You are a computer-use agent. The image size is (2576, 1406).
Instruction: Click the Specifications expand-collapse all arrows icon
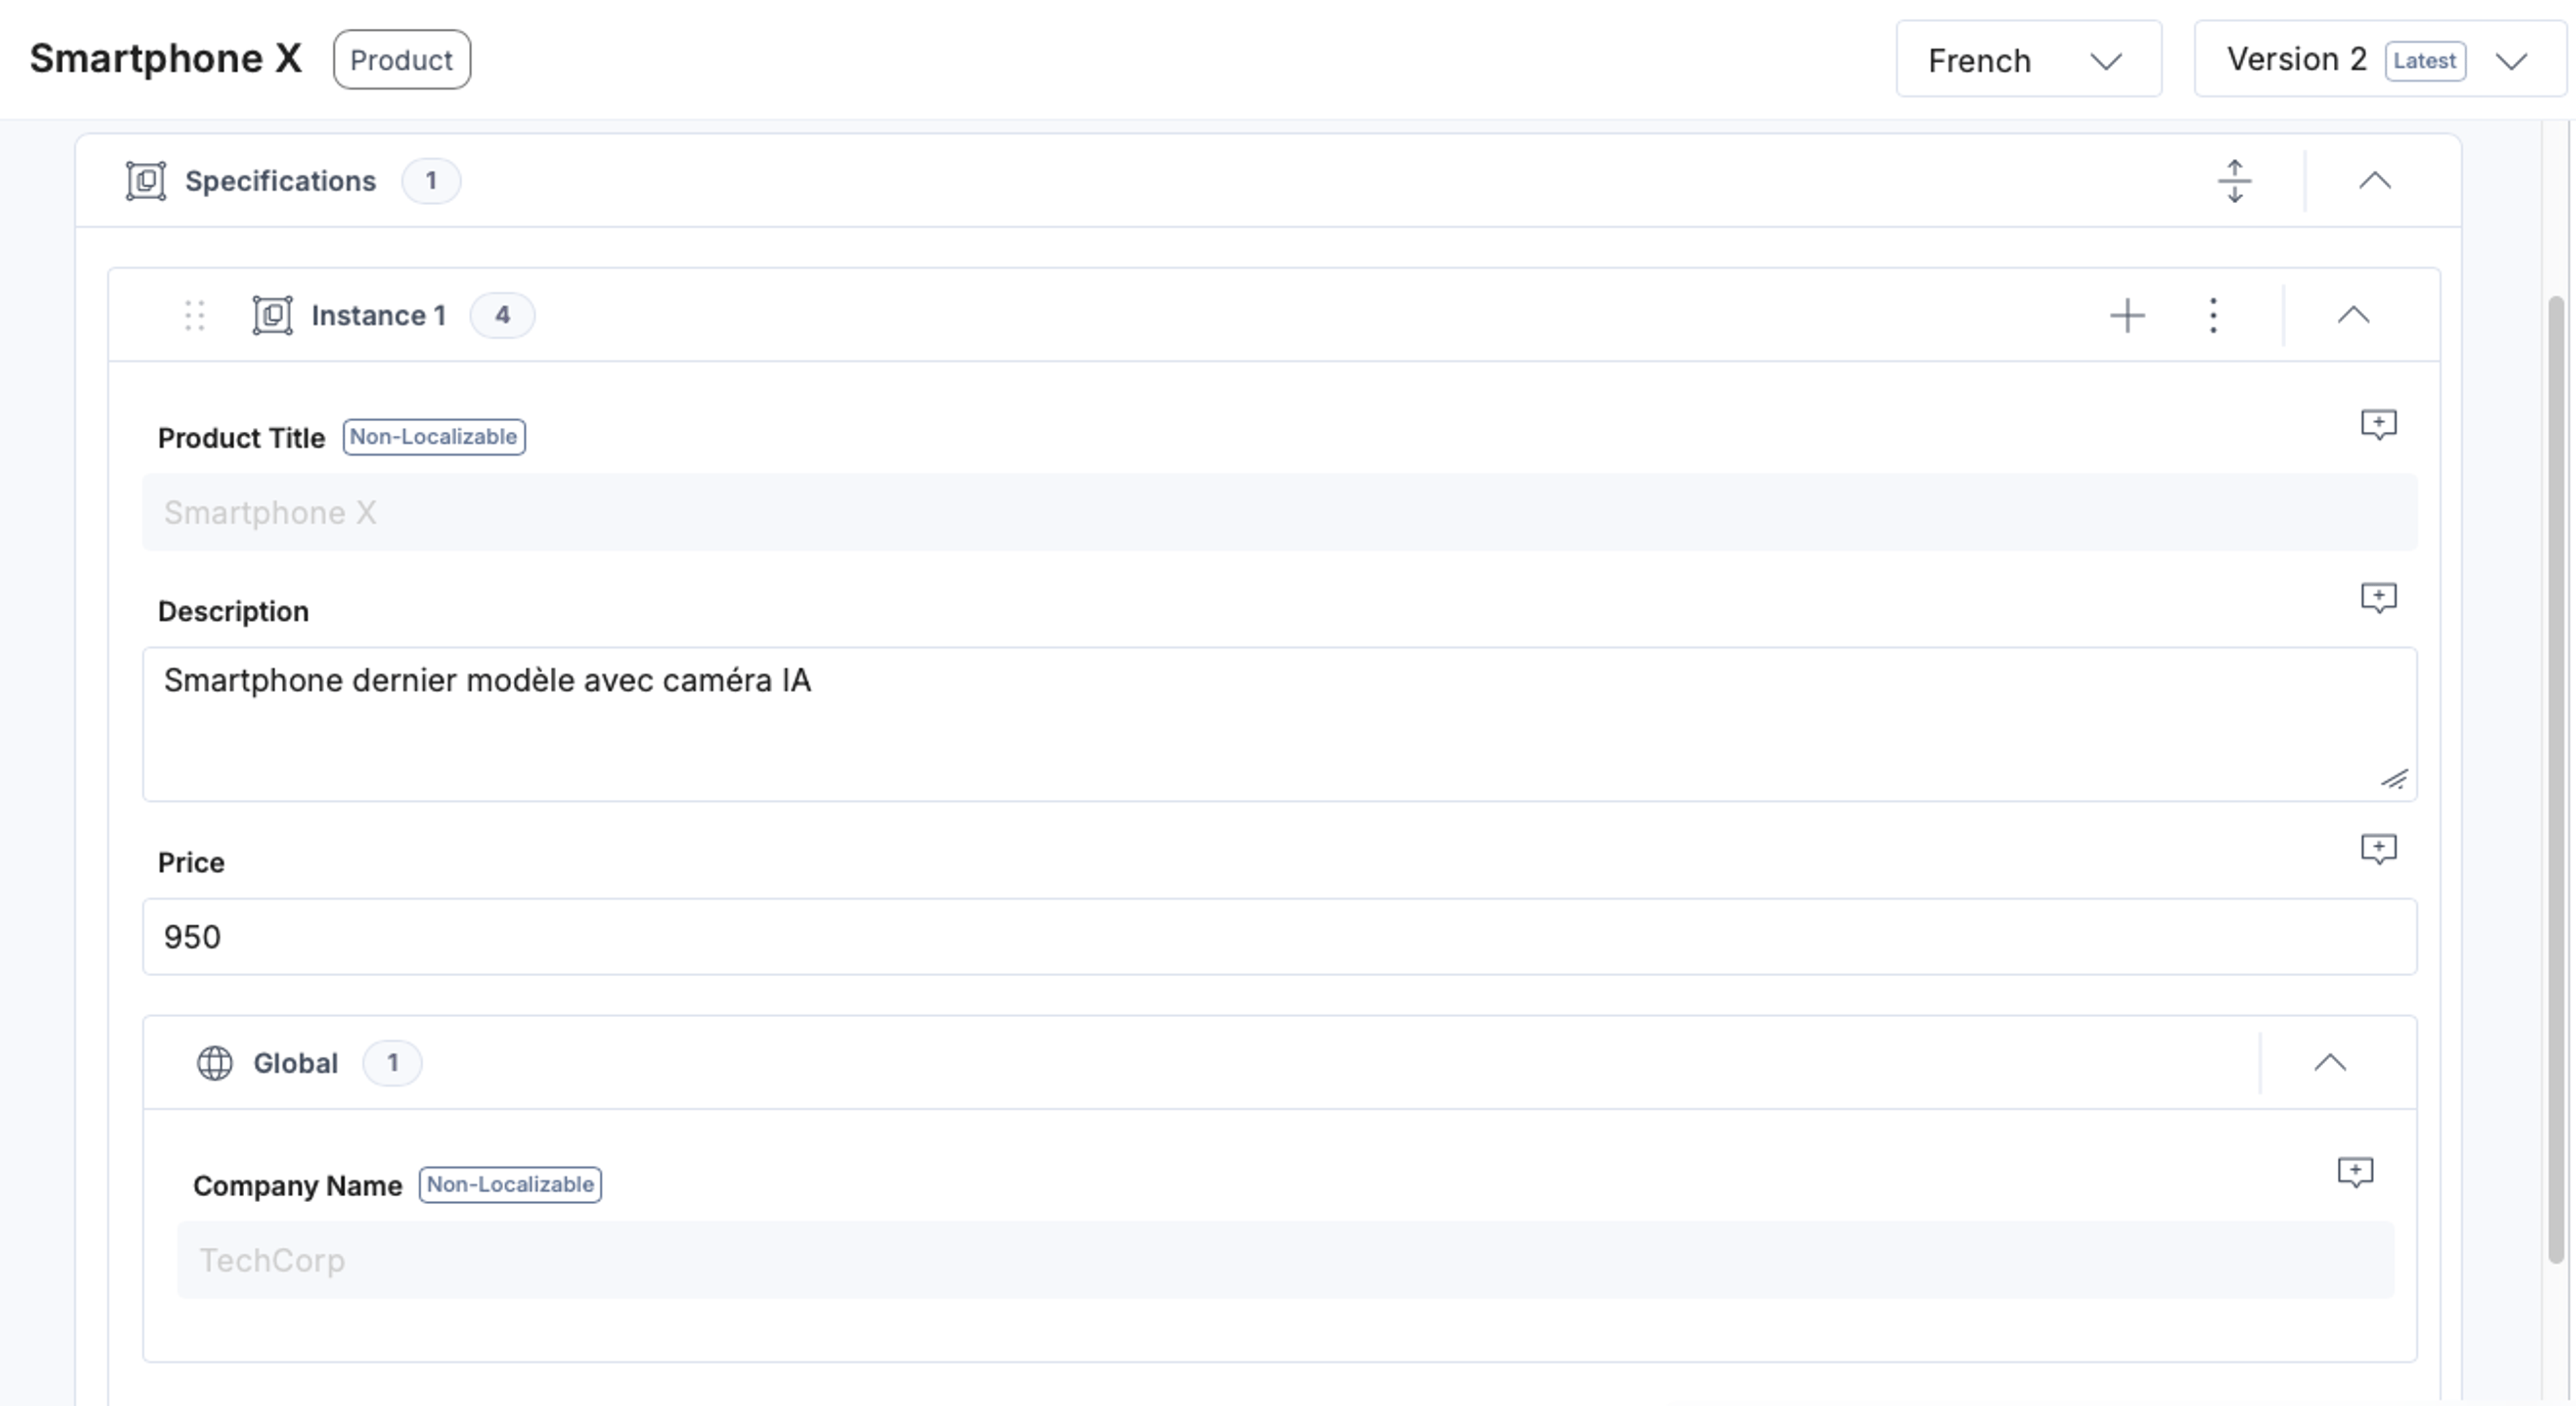pos(2234,181)
